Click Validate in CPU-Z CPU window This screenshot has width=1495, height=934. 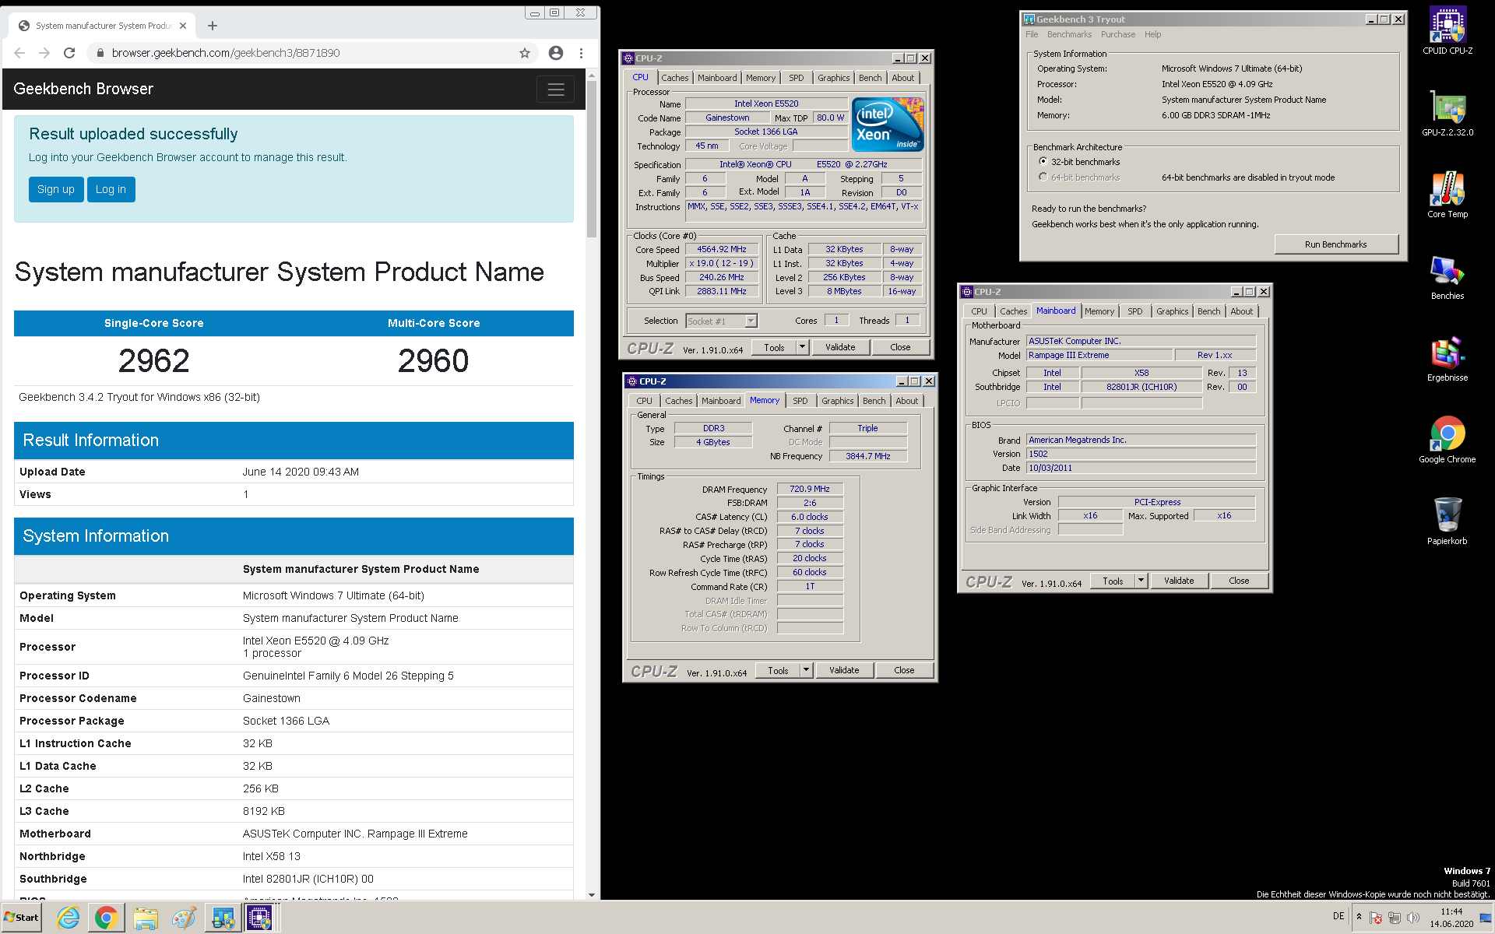(x=840, y=347)
